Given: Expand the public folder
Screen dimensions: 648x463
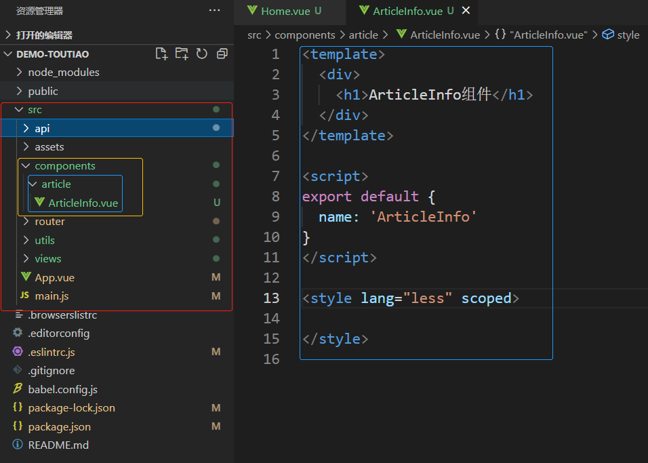Looking at the screenshot, I should pos(43,92).
